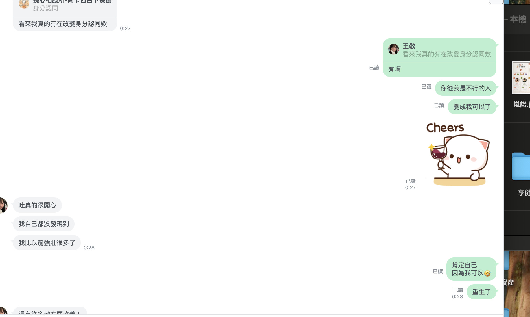Click the 本機 label in side window

tap(518, 19)
